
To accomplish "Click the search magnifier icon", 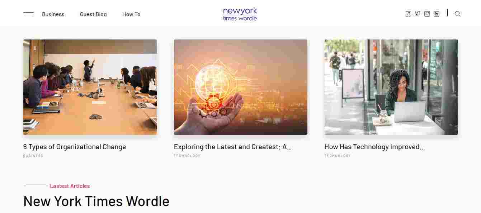I will [x=458, y=14].
